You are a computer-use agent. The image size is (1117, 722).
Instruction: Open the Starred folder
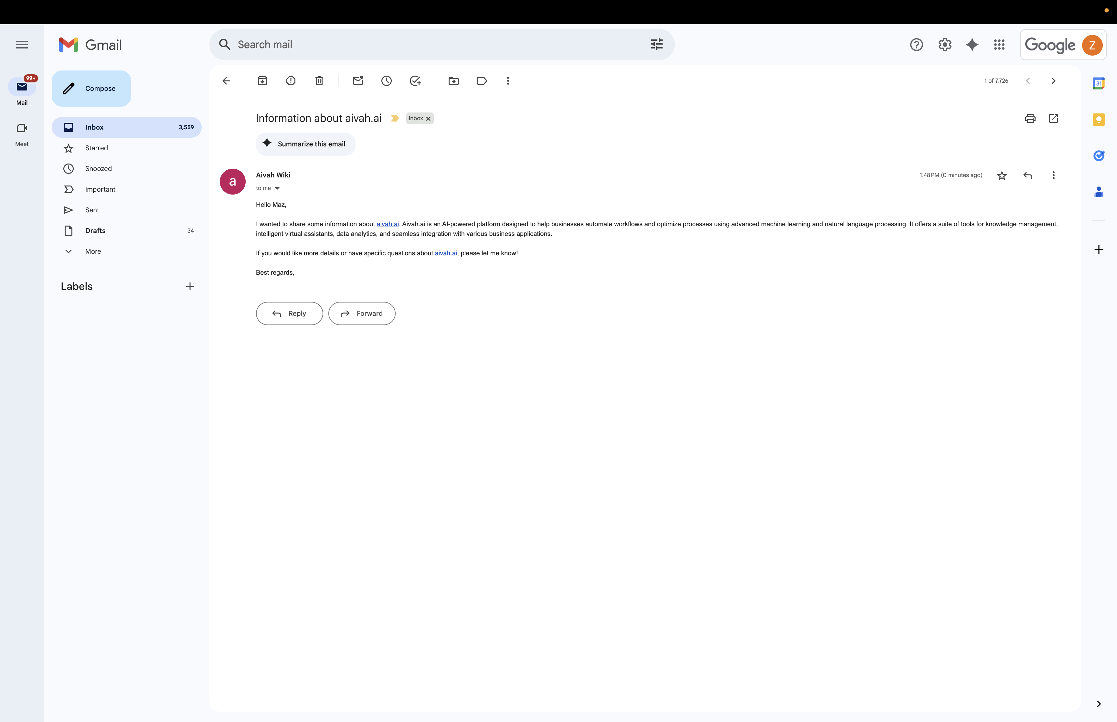pos(97,148)
